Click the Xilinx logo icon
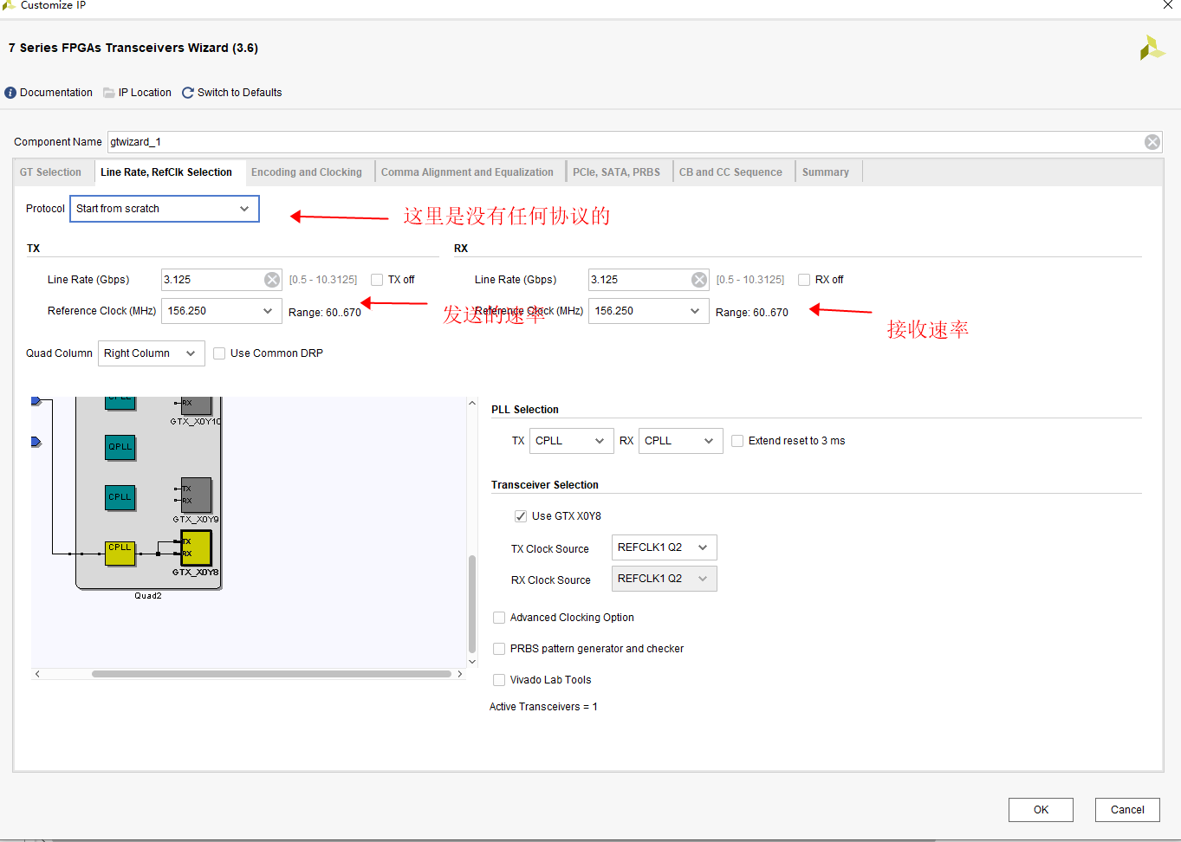This screenshot has height=842, width=1181. 1152,48
